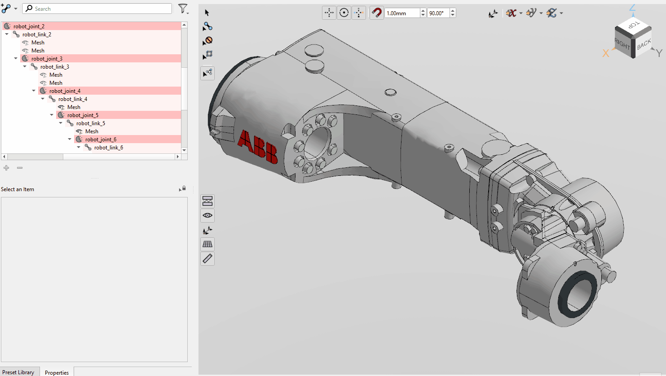
Task: Click the colored-axis translate gizmo button
Action: coord(359,13)
